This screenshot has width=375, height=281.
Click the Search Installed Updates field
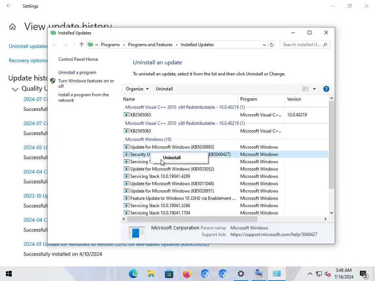(305, 45)
